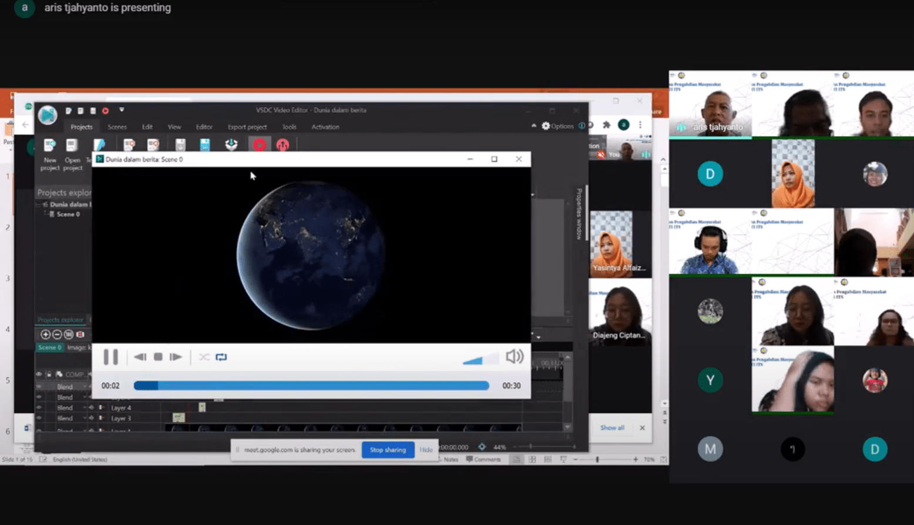Toggle the shuffle button in player
This screenshot has width=914, height=525.
point(204,357)
